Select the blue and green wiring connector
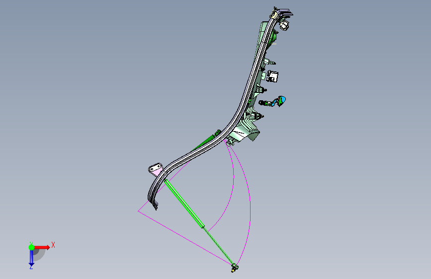This screenshot has width=431, height=279. [x=273, y=102]
